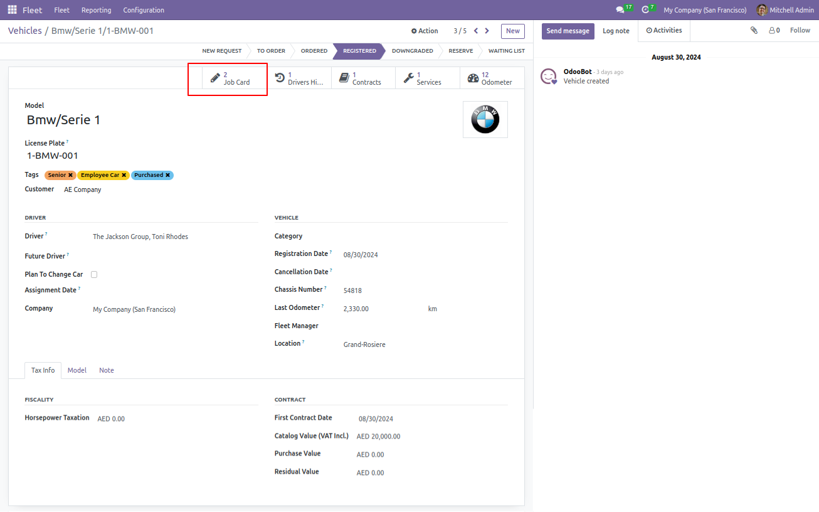Image resolution: width=819 pixels, height=512 pixels.
Task: Open the apps grid menu icon
Action: [x=13, y=10]
